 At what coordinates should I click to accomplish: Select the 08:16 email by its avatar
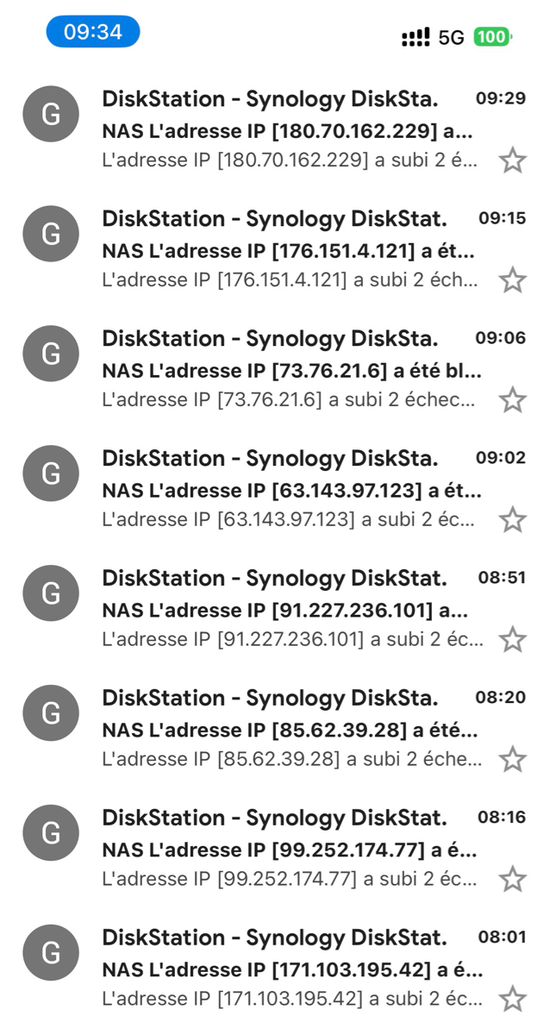pos(51,833)
